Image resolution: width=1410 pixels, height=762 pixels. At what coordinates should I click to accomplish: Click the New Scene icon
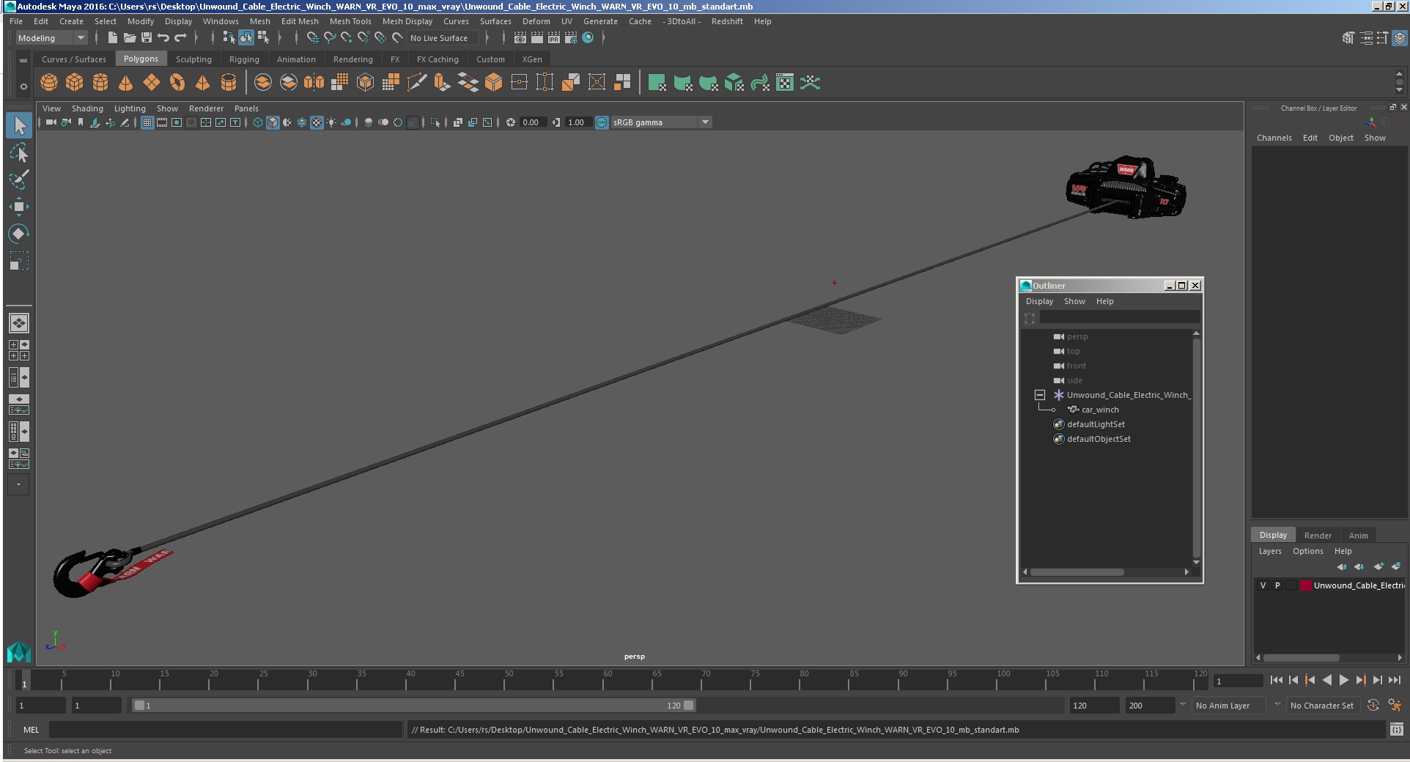(112, 37)
